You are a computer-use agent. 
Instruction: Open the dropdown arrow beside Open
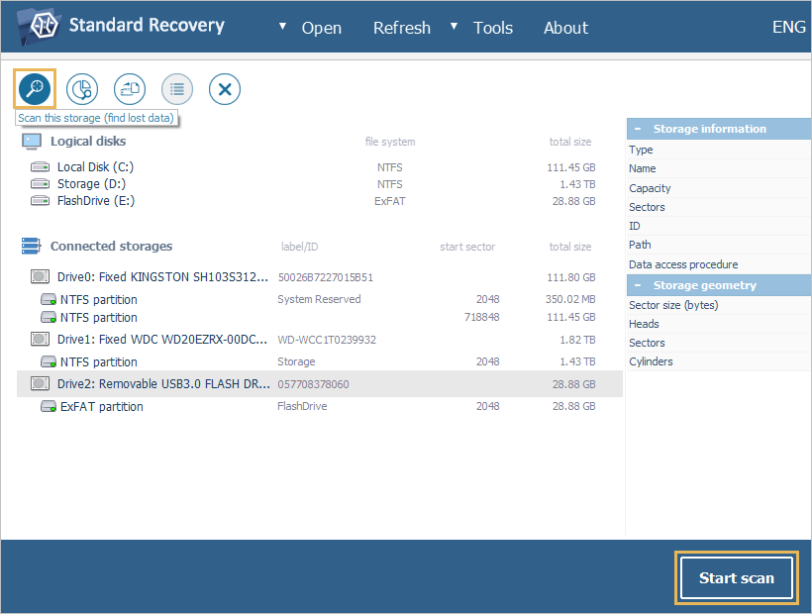pyautogui.click(x=280, y=27)
